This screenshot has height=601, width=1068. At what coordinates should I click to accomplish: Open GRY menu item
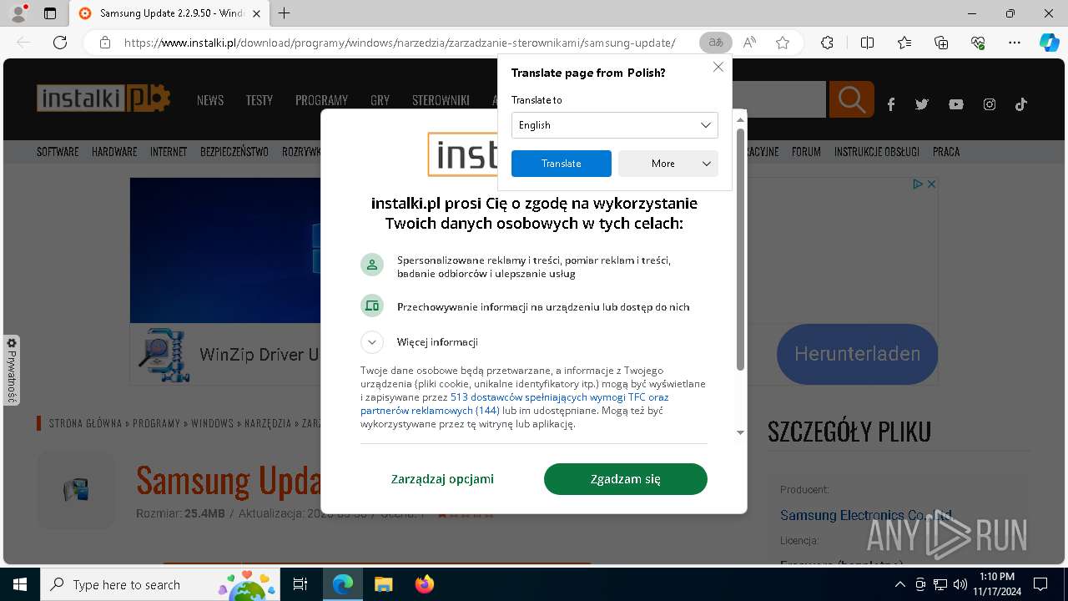(x=380, y=100)
